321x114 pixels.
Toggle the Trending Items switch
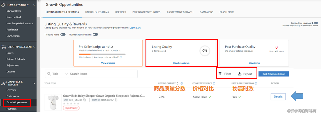tap(63, 35)
